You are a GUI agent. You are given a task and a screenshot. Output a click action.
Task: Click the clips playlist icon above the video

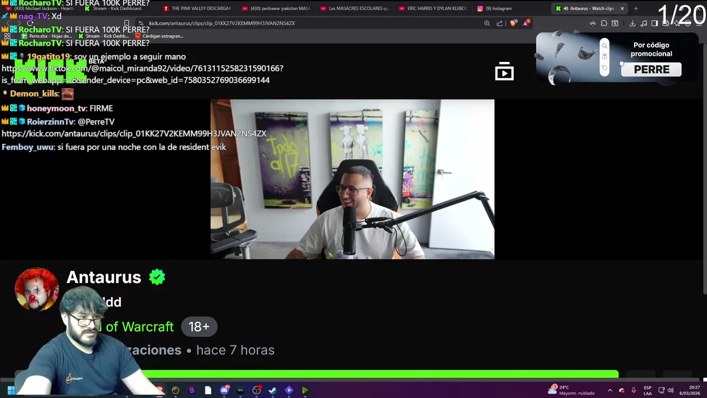[504, 72]
